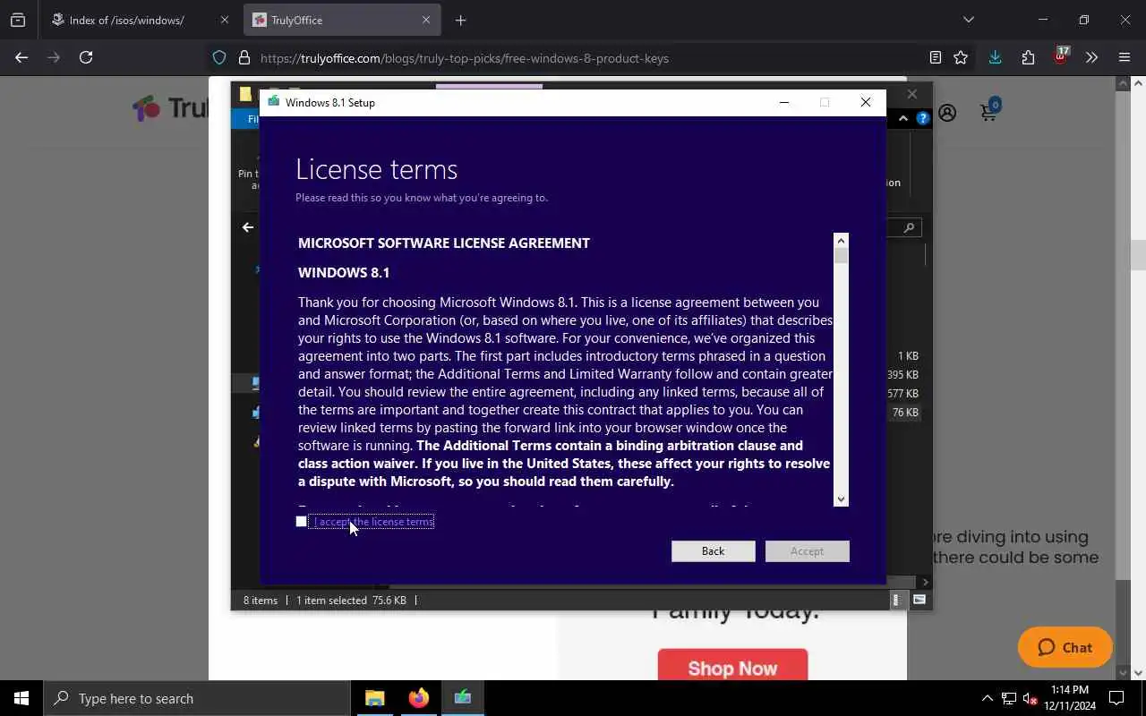Image resolution: width=1146 pixels, height=716 pixels.
Task: Collapse File Explorer ribbon chevron
Action: tap(902, 118)
